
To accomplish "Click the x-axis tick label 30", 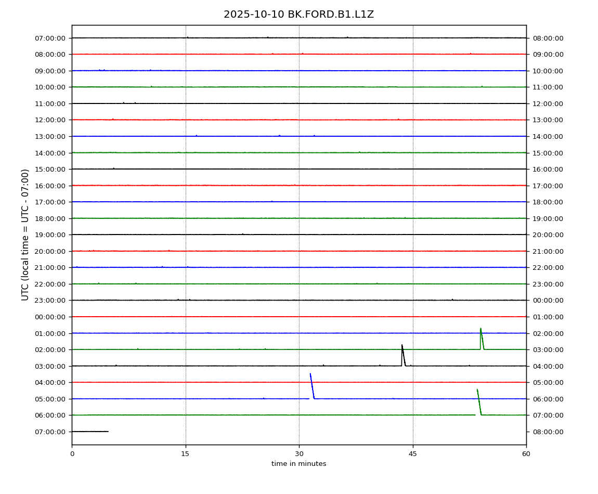I will [299, 454].
